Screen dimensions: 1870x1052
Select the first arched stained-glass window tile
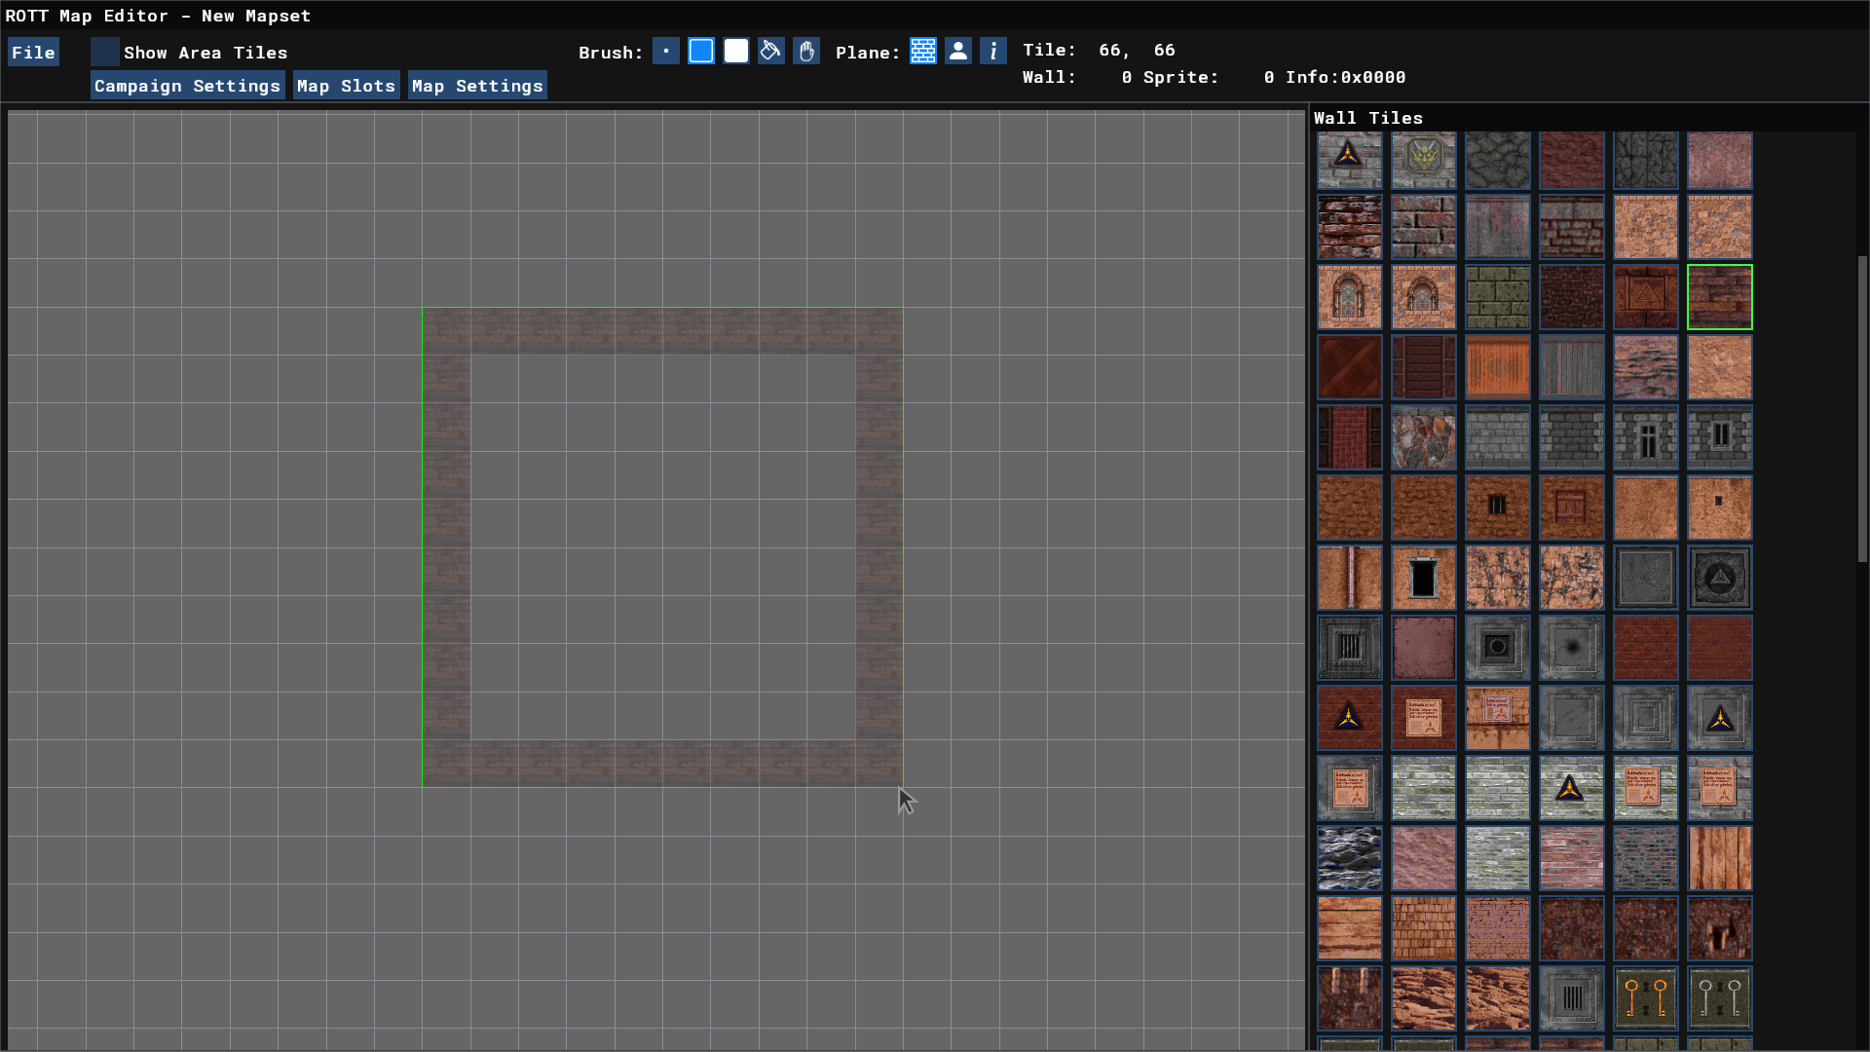[1350, 297]
